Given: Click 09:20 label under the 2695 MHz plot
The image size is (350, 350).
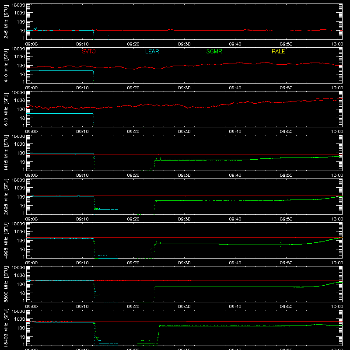Looking at the screenshot, I should click(133, 219).
